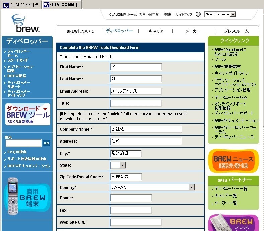Open キャリア navigation item
264x231 pixels.
click(156, 31)
